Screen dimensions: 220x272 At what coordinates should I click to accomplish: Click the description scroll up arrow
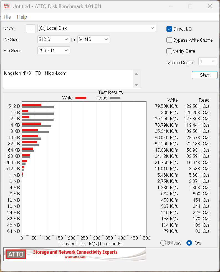tap(136, 74)
